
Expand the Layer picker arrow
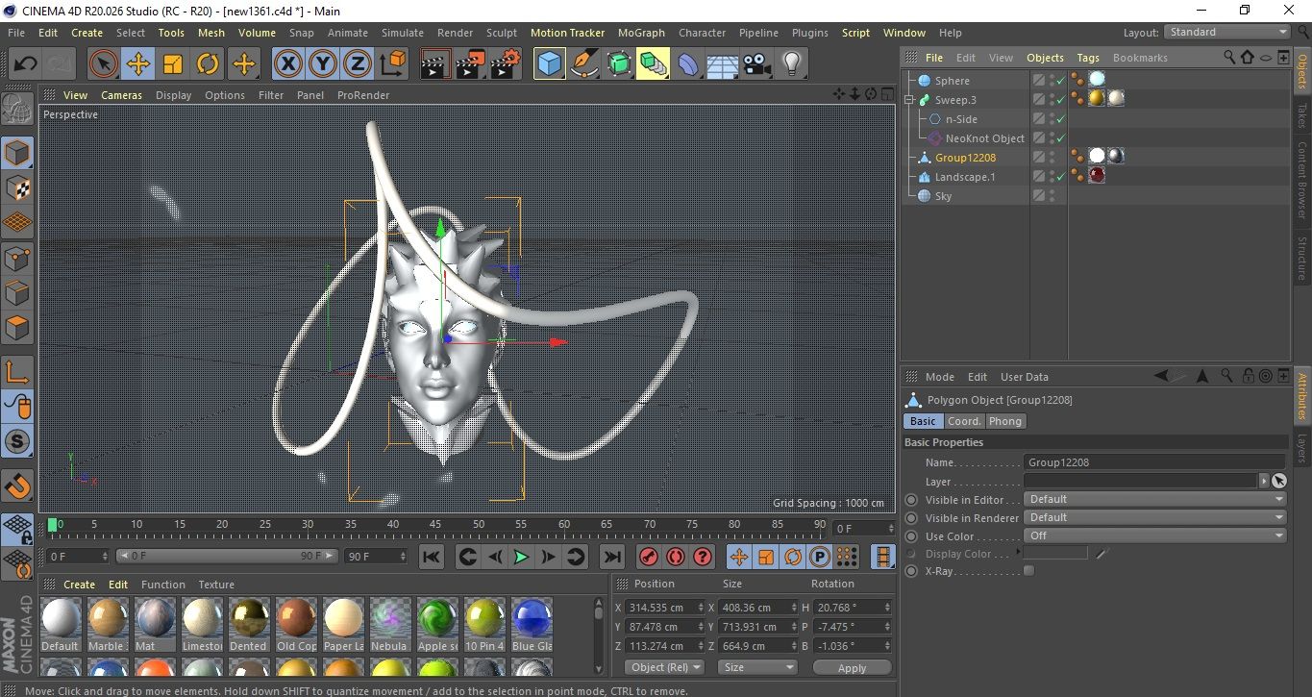(1263, 481)
